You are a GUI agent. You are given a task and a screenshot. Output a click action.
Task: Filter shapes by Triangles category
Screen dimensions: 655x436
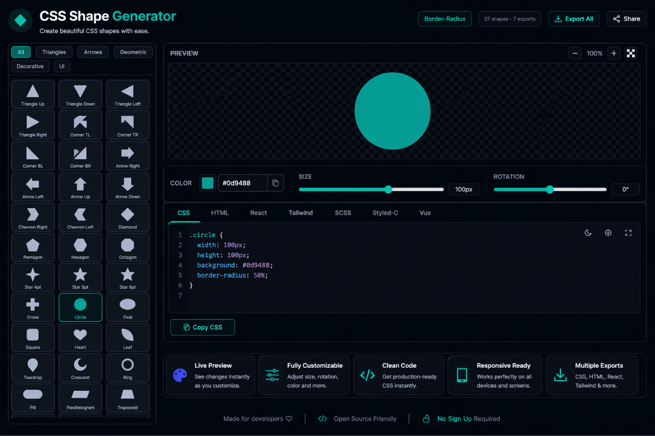point(54,52)
